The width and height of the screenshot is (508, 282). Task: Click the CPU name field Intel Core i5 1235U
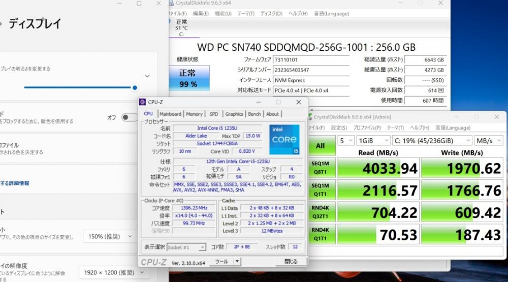(x=217, y=128)
